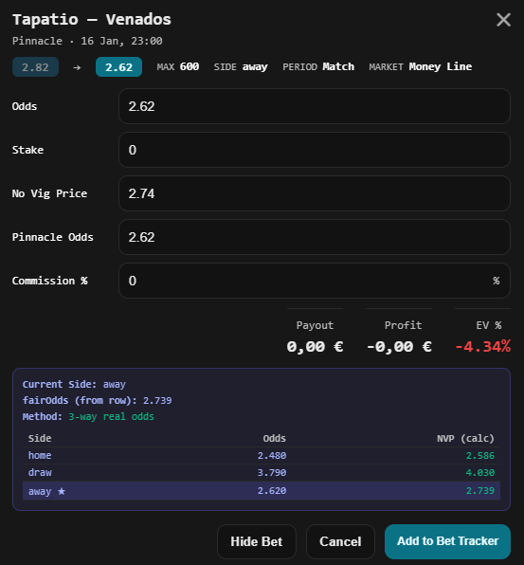Click draw NVP value 4.030
The image size is (524, 565).
coord(480,473)
